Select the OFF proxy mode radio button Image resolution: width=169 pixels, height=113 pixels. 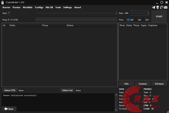click(143, 20)
